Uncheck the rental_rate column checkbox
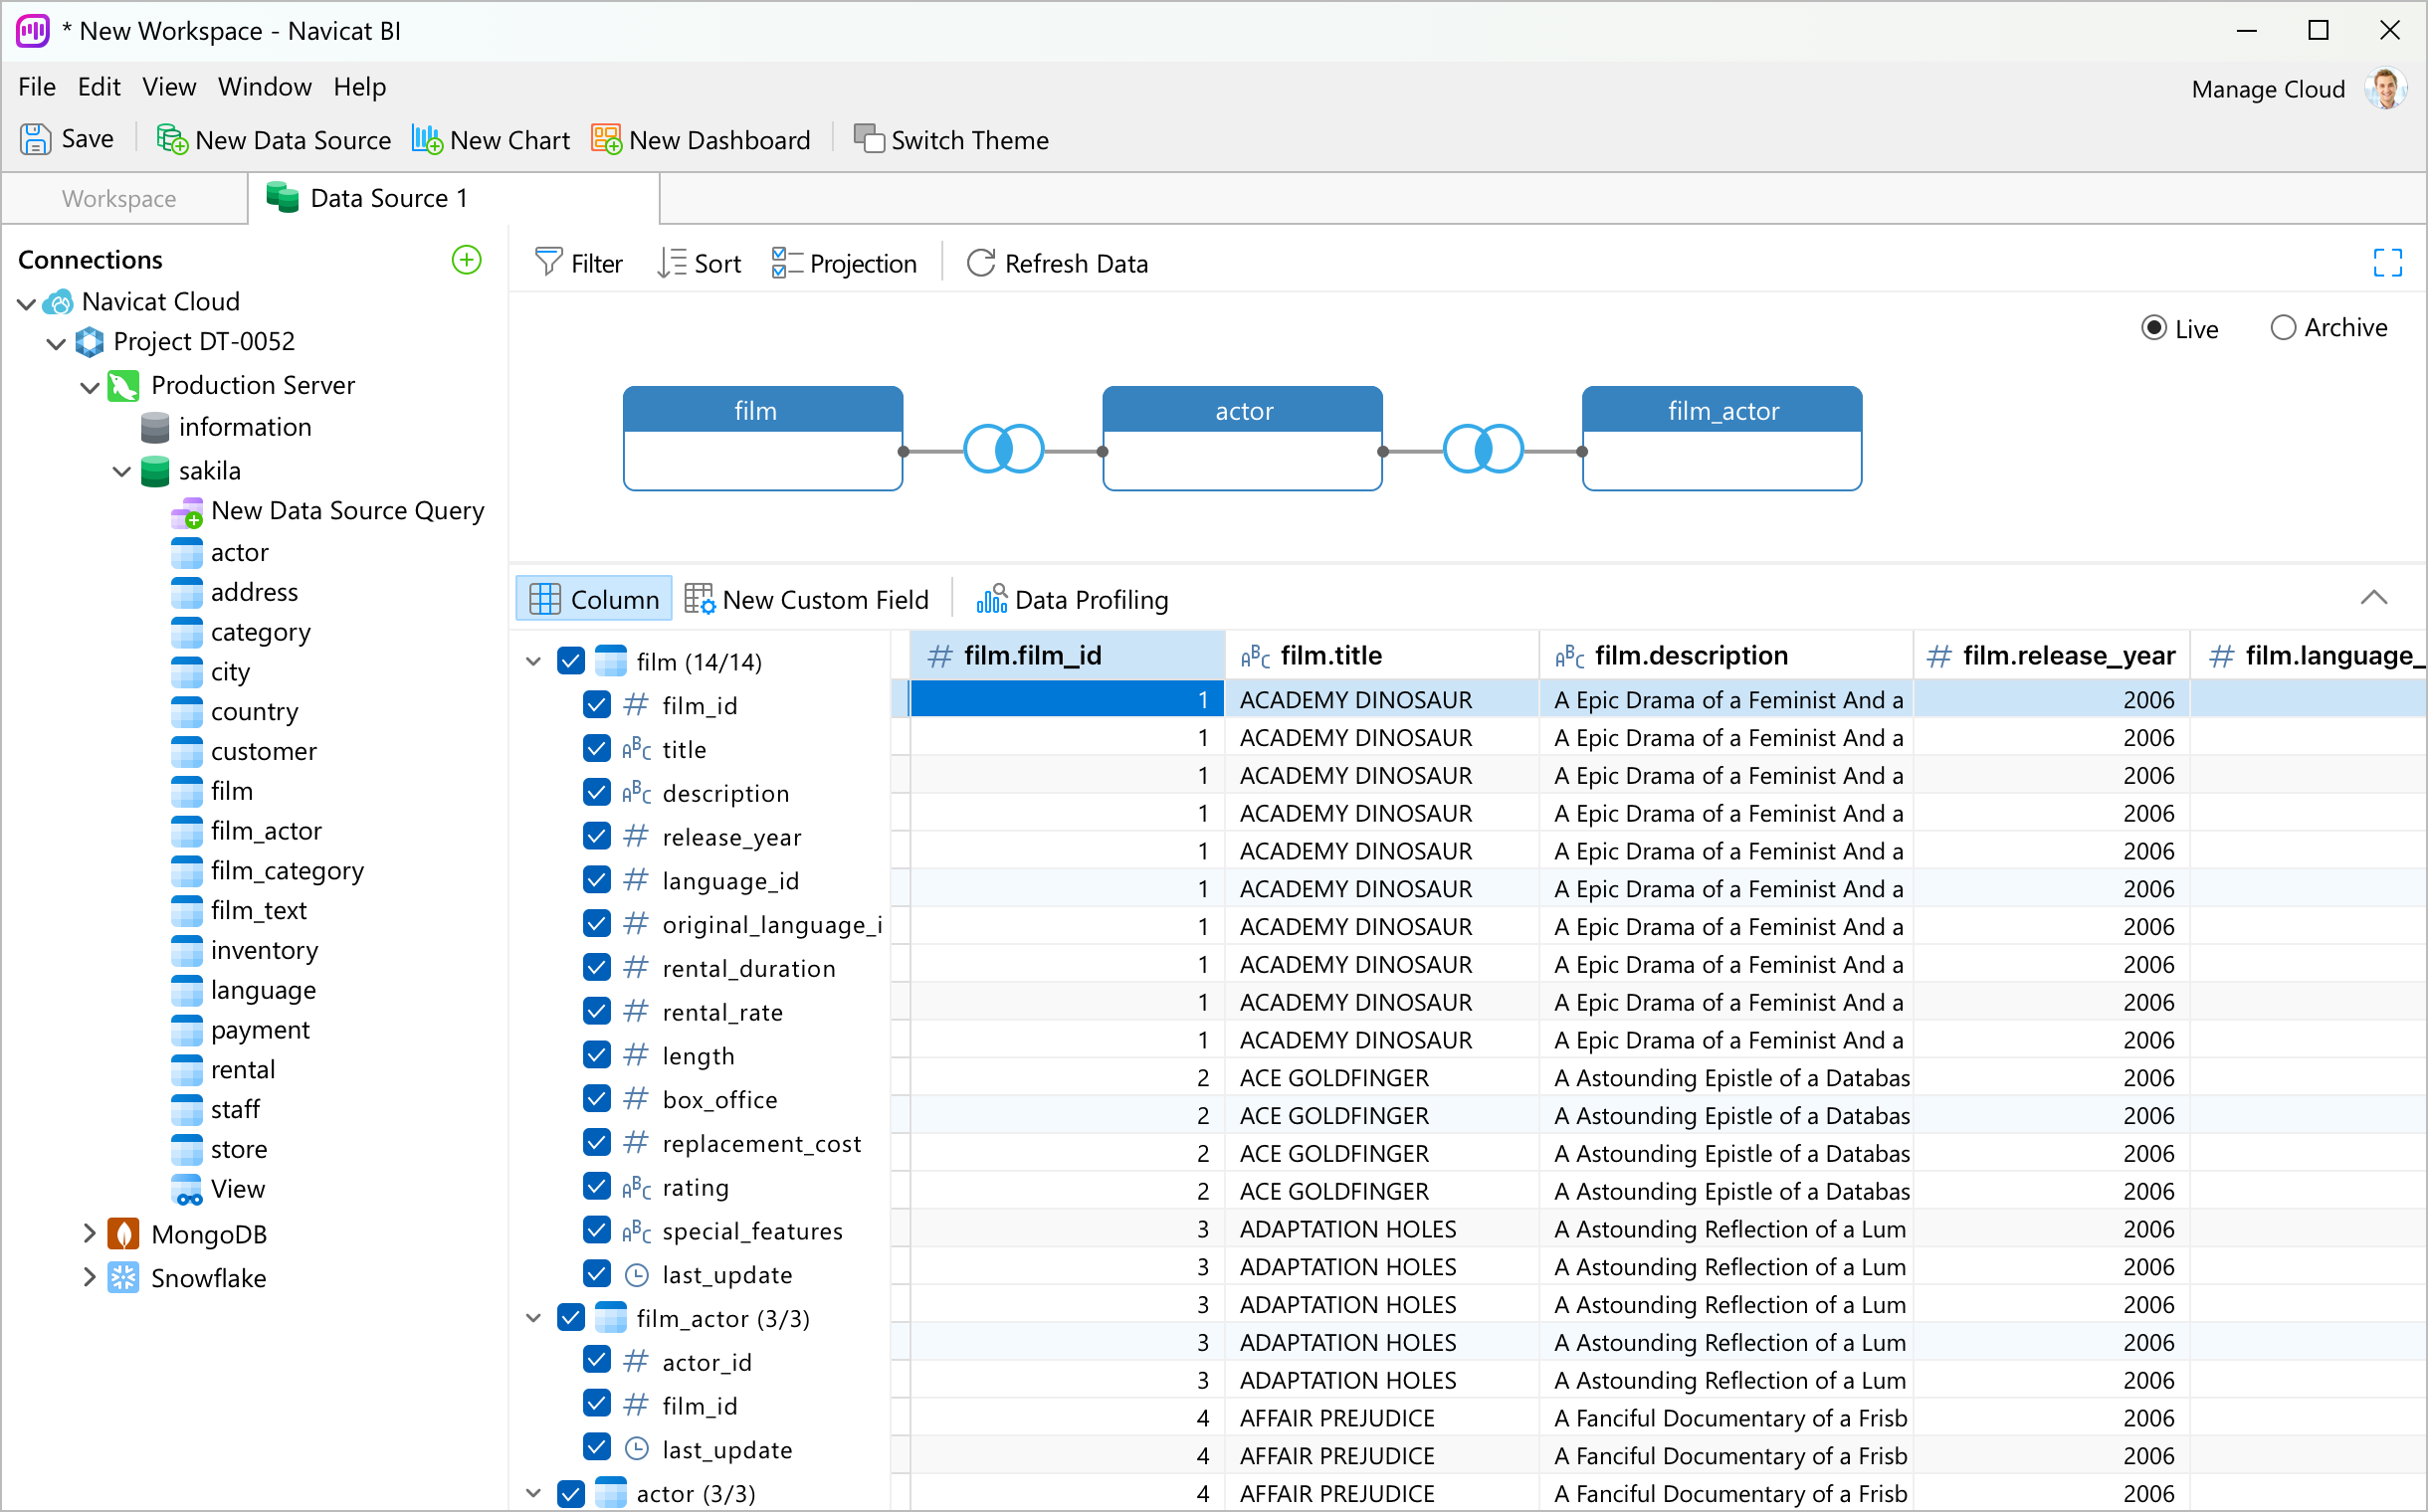 pos(597,1011)
